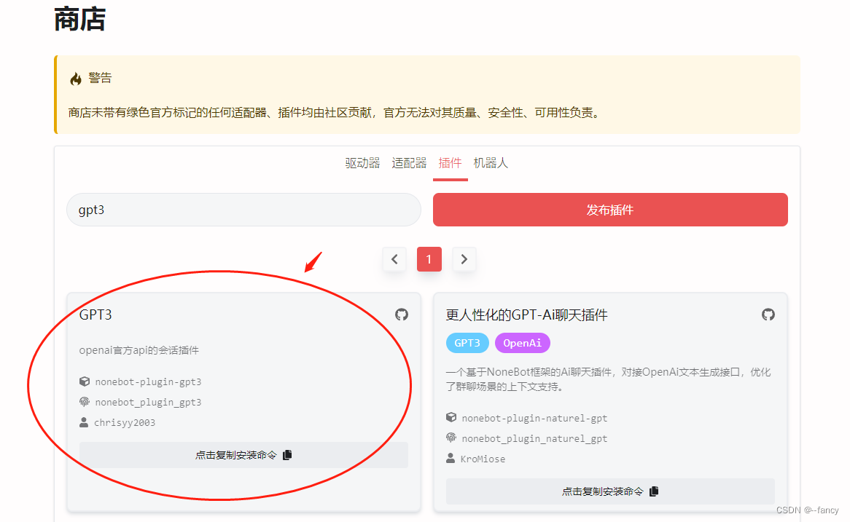
Task: Open the GitHub icon on the GPT-Ai chat plugin card
Action: 768,315
